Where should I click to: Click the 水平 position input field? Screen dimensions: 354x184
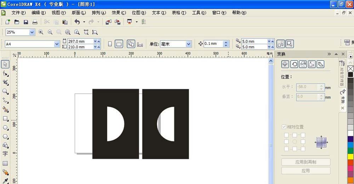tap(308, 87)
